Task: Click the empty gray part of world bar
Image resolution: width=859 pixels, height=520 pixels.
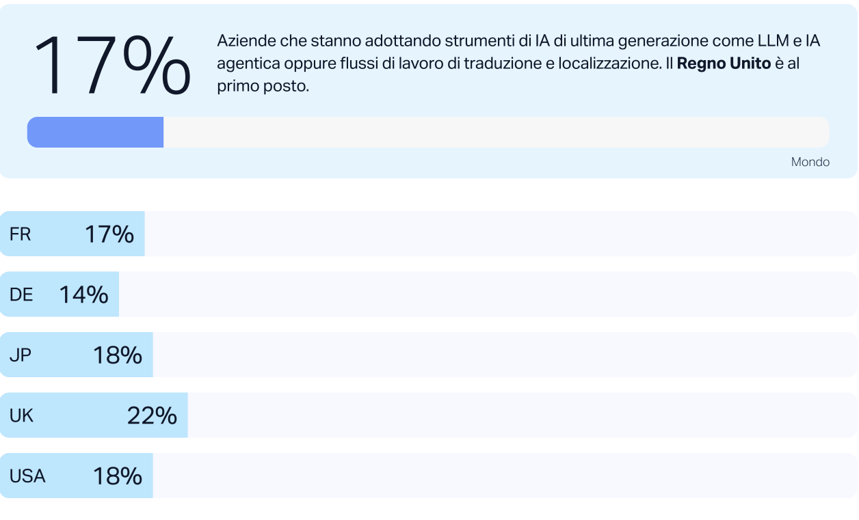Action: click(496, 132)
